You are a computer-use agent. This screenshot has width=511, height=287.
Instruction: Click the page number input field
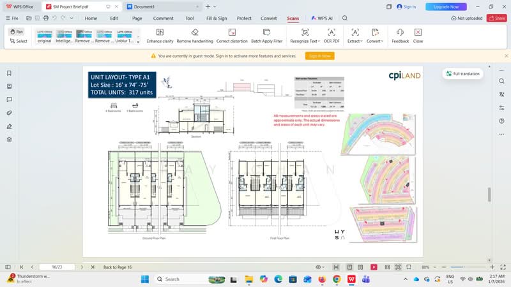click(x=57, y=267)
